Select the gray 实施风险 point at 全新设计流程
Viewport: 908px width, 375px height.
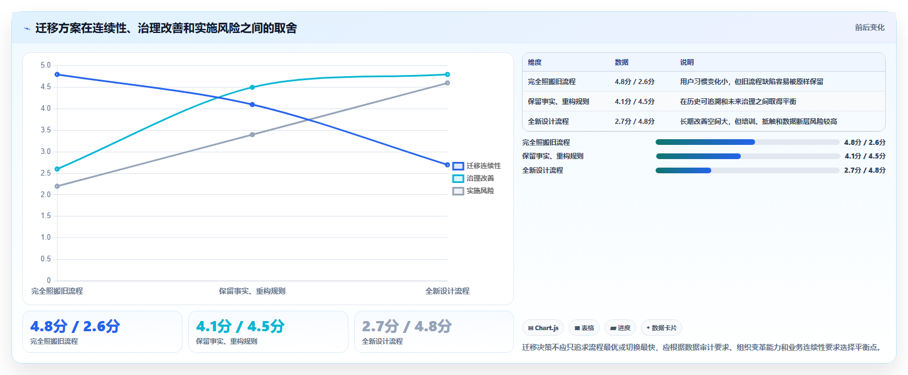pos(447,83)
